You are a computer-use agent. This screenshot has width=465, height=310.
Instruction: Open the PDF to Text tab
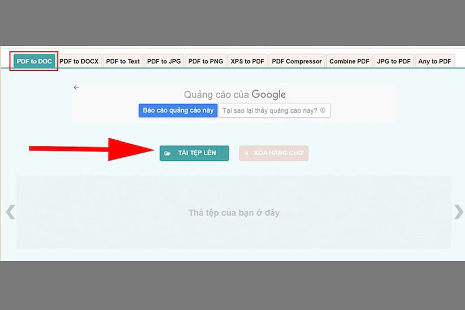coord(123,61)
